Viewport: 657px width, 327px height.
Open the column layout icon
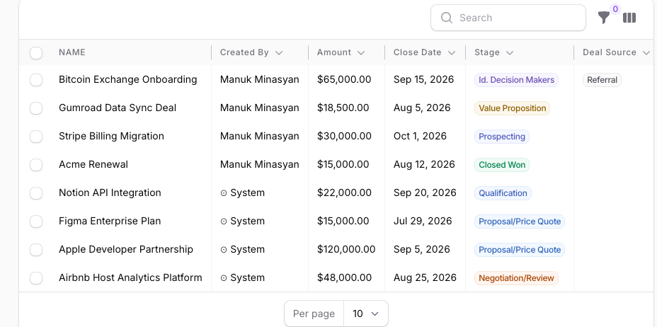629,18
